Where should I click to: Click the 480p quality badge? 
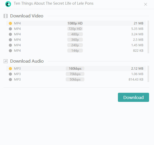pos(75,34)
